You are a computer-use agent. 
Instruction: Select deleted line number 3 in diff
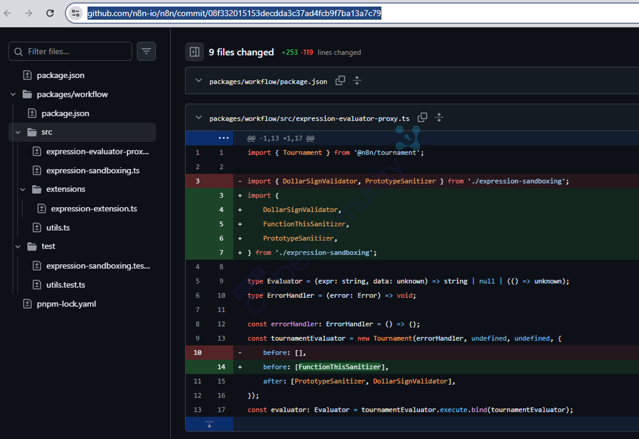pyautogui.click(x=197, y=181)
